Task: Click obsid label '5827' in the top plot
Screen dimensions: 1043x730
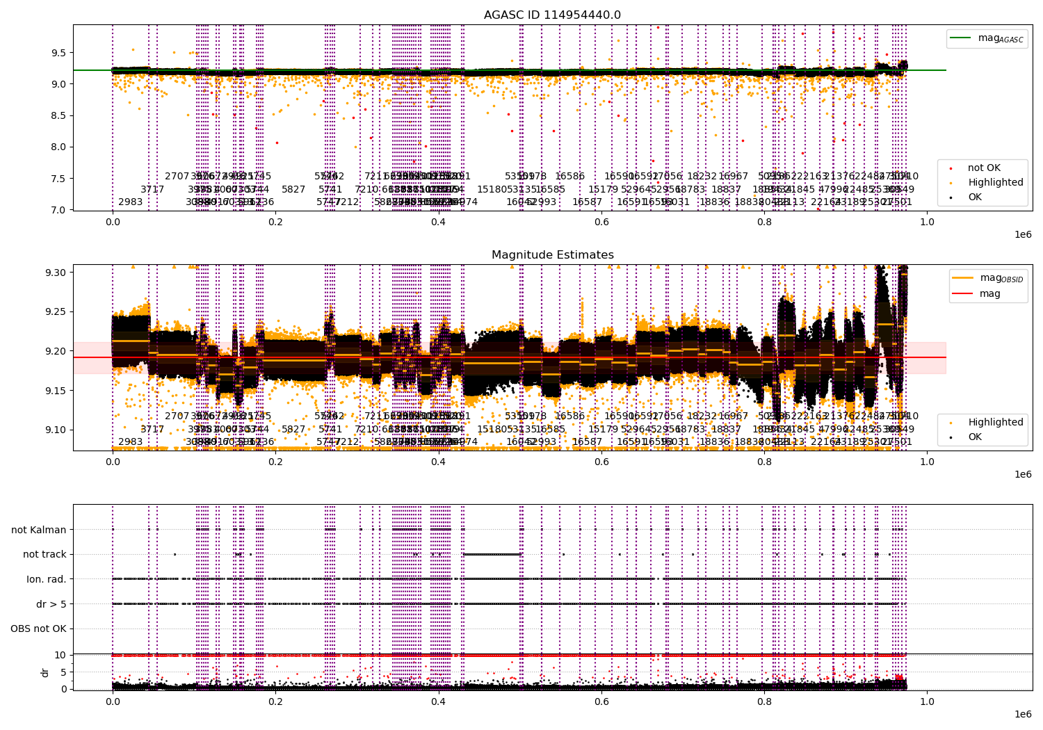Action: tap(293, 190)
